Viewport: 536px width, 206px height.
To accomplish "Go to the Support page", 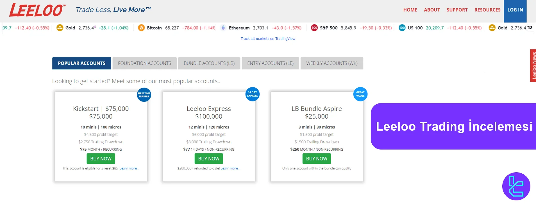I will tap(457, 10).
